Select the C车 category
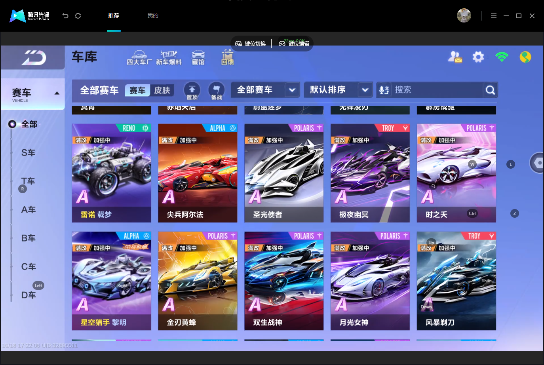Viewport: 544px width, 365px height. click(x=28, y=267)
